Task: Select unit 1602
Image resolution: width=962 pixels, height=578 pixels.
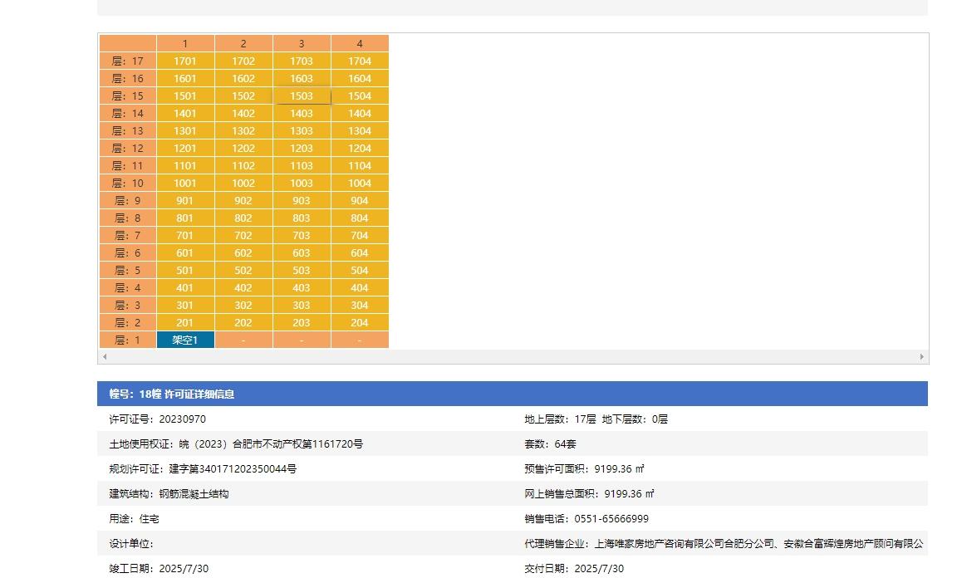Action: (243, 79)
